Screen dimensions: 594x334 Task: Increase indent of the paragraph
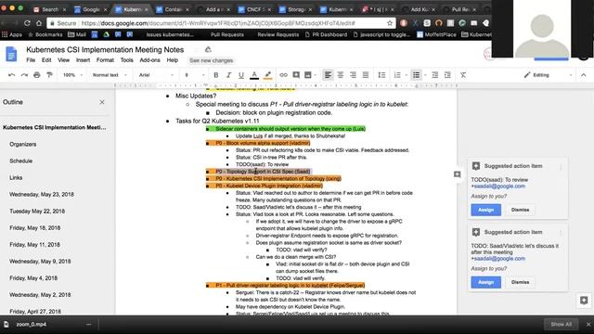pos(447,75)
